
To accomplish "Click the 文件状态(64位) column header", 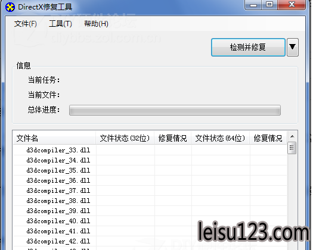I will point(220,138).
